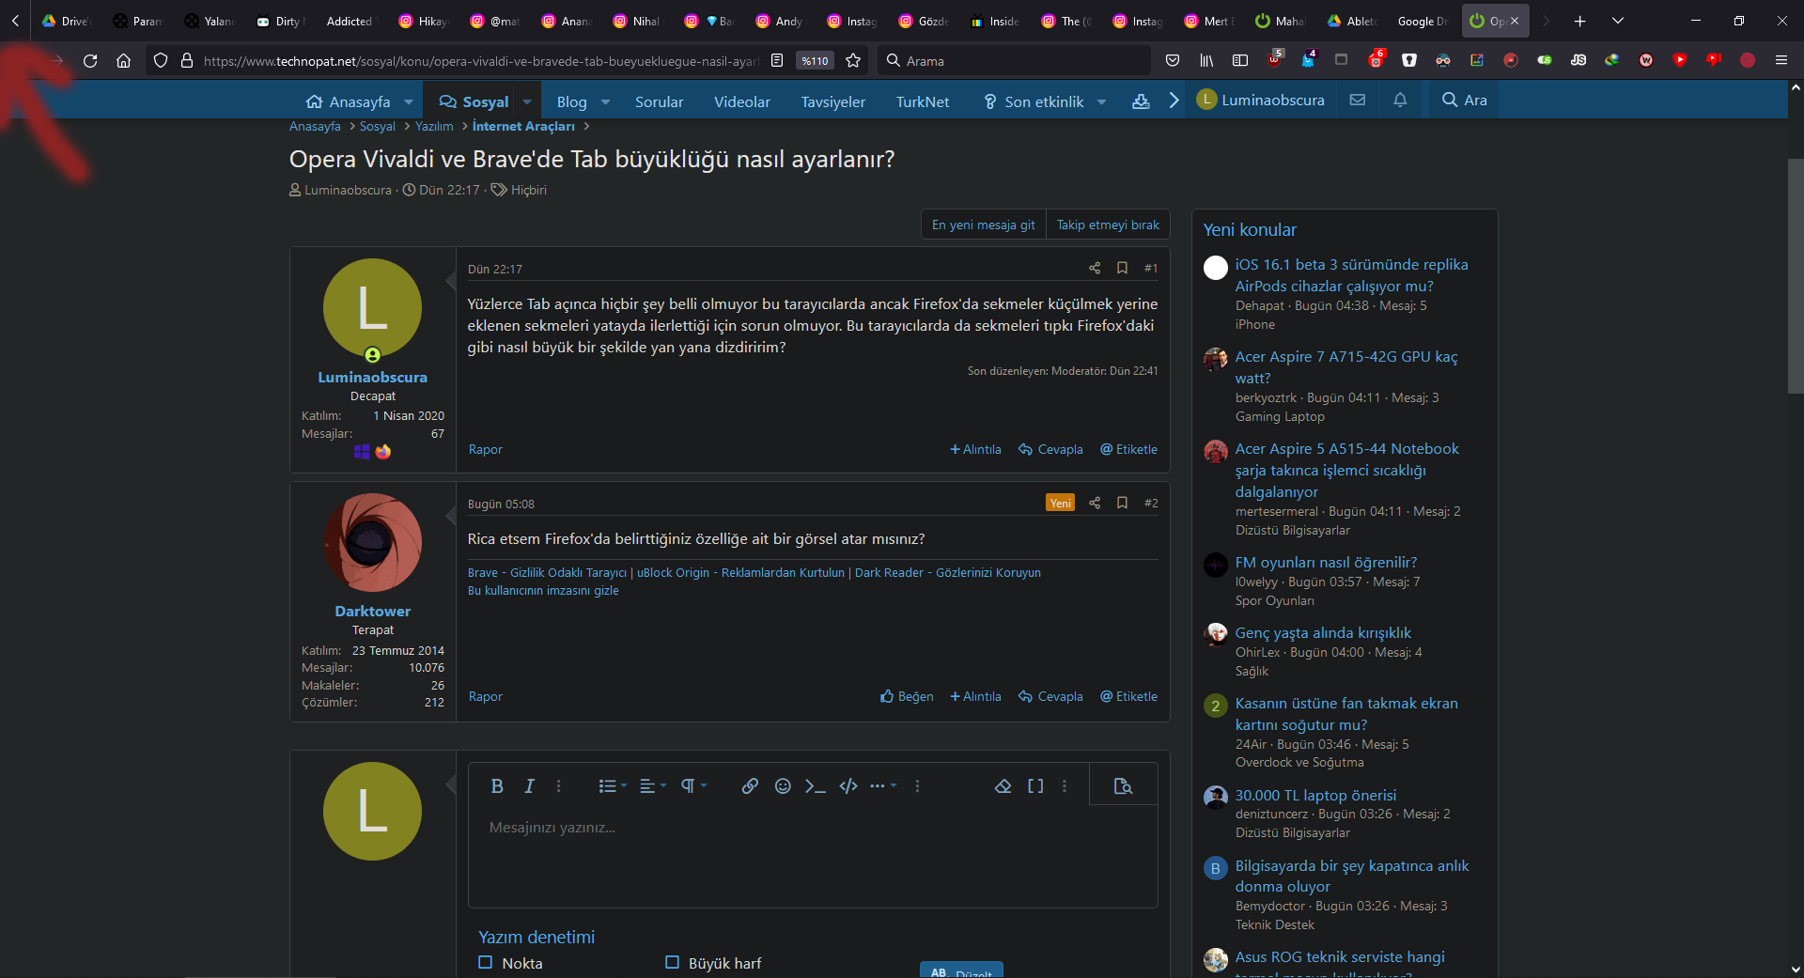
Task: Open the list formatting dropdown
Action: 613,786
